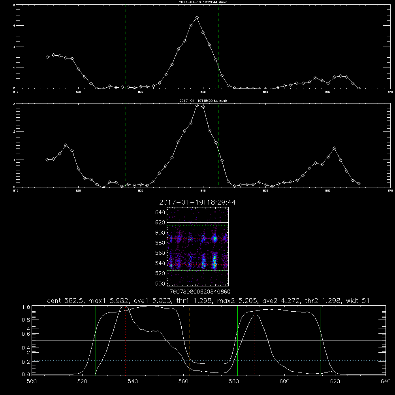
Task: Click the spectrogram image panel
Action: [197, 246]
